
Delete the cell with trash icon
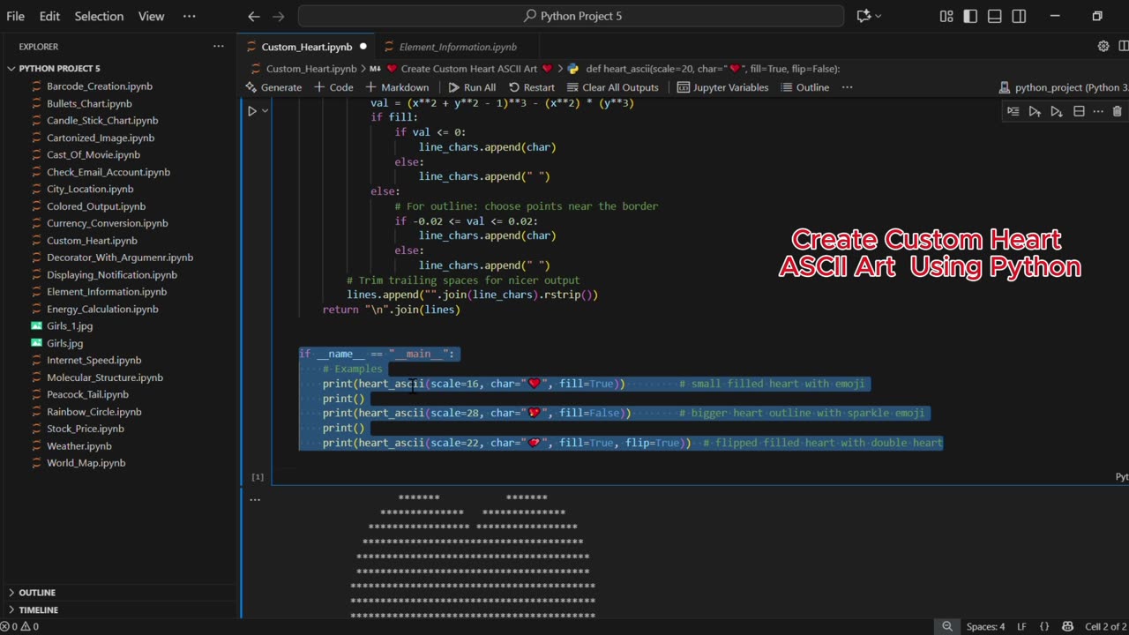pos(1117,111)
